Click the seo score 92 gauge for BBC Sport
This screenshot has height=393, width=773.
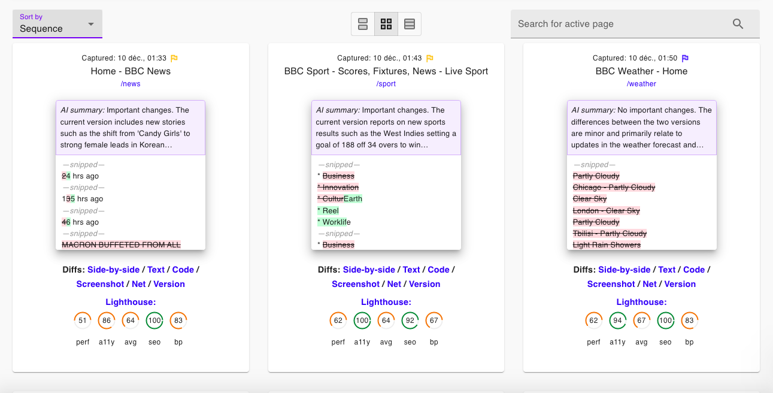410,321
